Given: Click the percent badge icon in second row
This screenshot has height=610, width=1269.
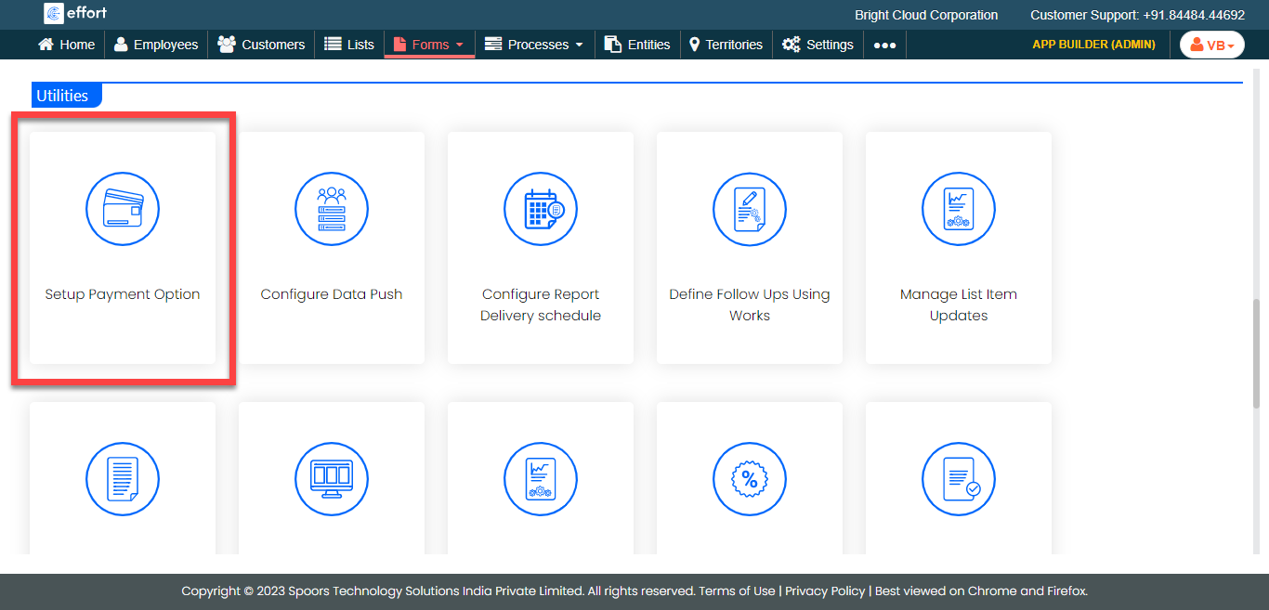Looking at the screenshot, I should pyautogui.click(x=750, y=479).
